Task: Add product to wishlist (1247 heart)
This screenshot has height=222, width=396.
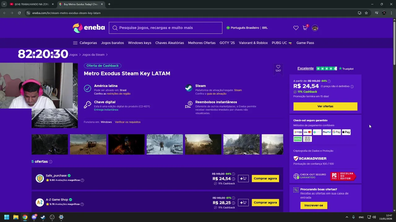Action: click(x=278, y=68)
